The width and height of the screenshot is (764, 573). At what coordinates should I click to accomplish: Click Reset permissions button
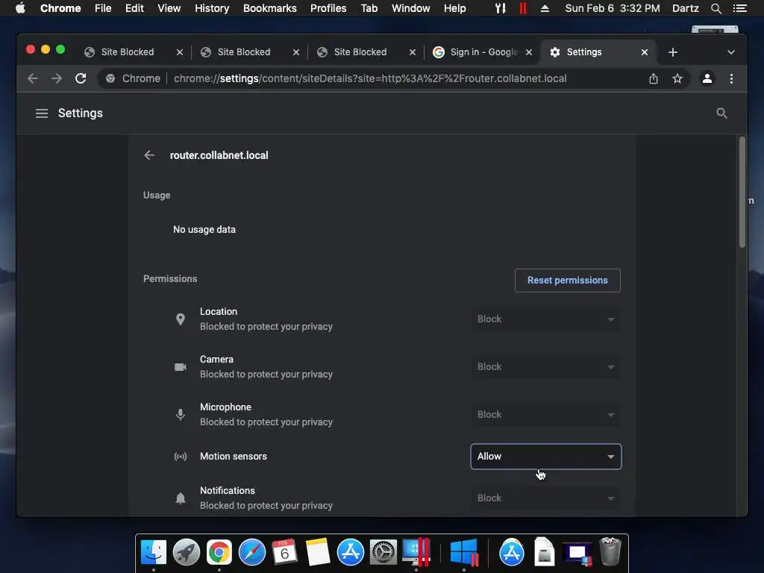pos(568,281)
